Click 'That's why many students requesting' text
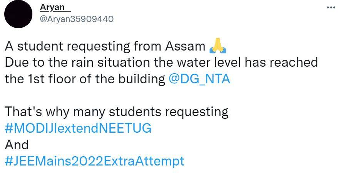The image size is (338, 179). point(117,112)
